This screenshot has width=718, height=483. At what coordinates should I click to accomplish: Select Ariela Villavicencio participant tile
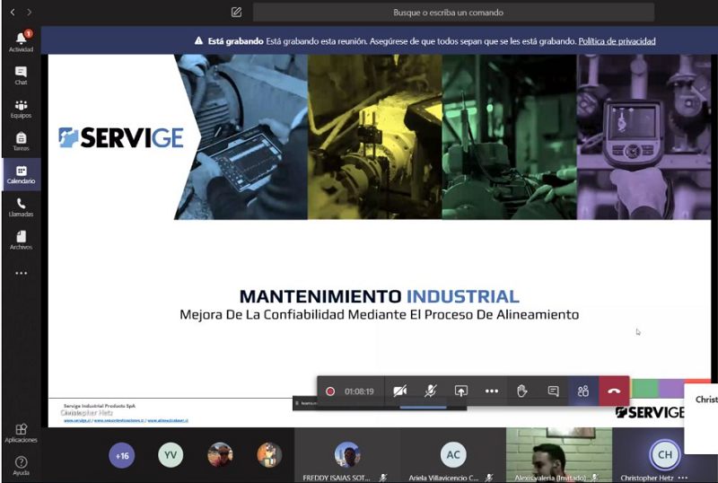coord(453,455)
